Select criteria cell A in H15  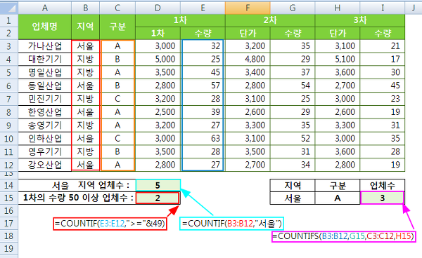338,198
